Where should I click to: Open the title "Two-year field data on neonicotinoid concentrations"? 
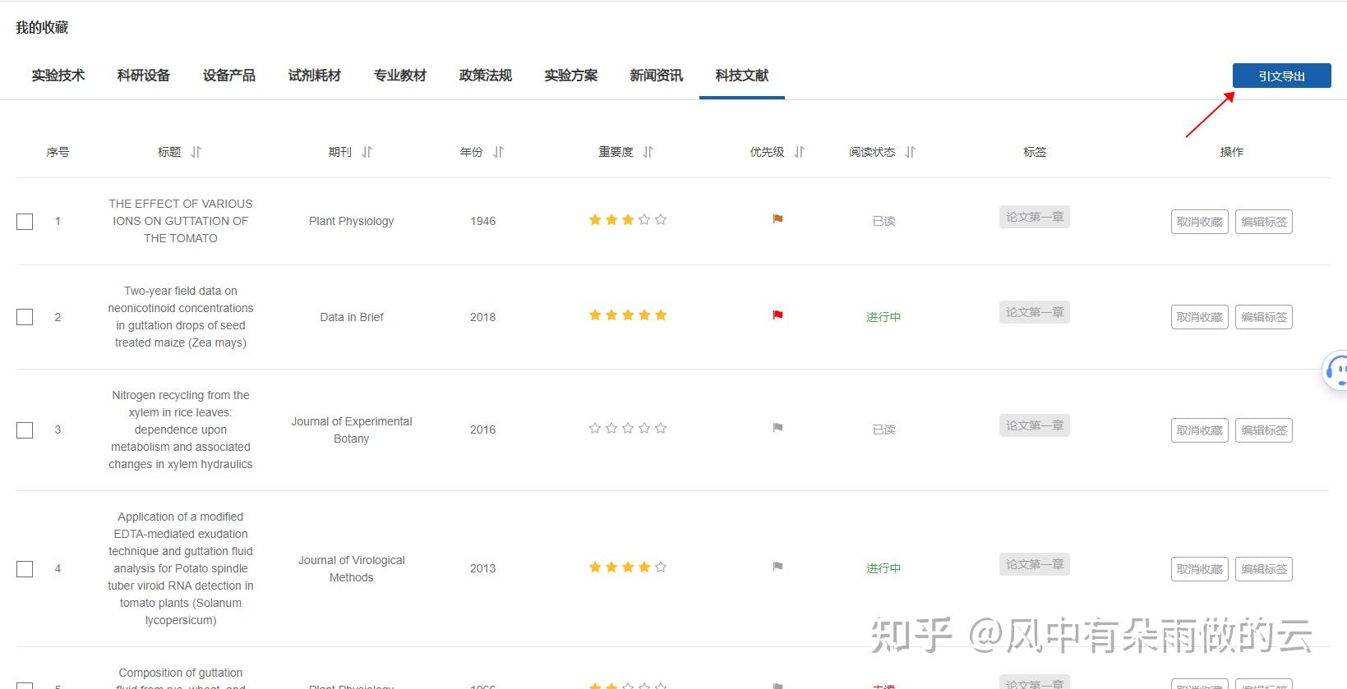pyautogui.click(x=181, y=317)
